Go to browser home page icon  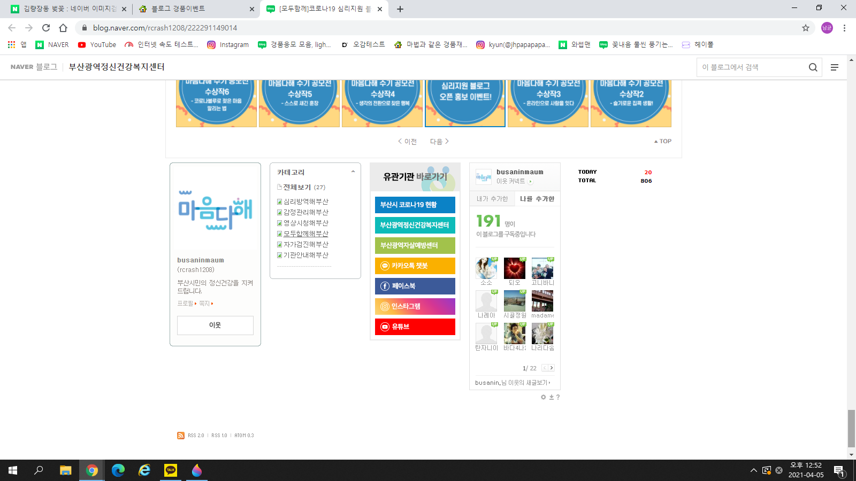[63, 28]
